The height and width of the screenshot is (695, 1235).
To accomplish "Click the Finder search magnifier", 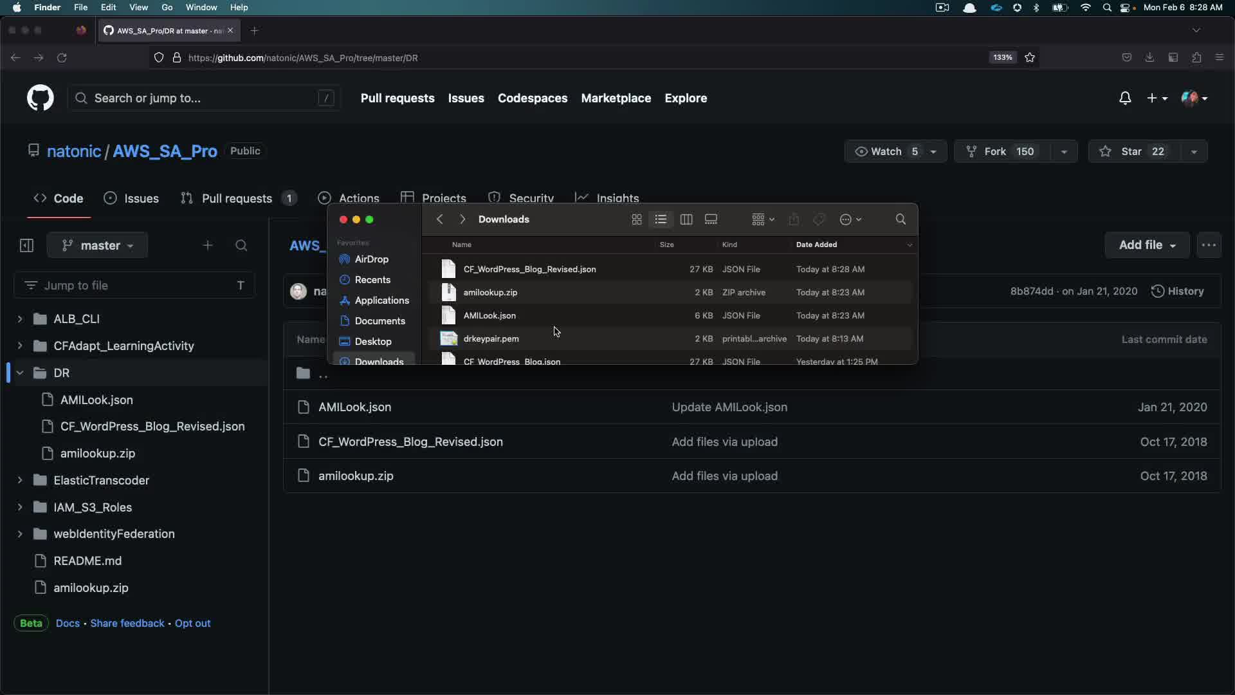I will pyautogui.click(x=901, y=219).
